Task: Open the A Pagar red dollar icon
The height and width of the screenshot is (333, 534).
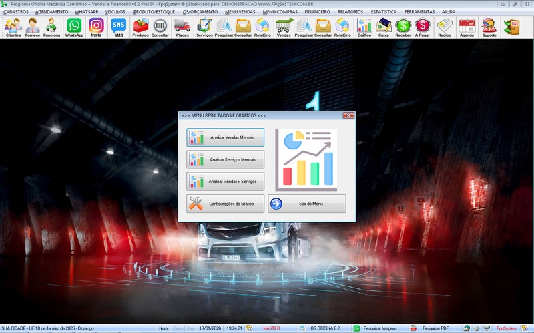Action: [423, 27]
